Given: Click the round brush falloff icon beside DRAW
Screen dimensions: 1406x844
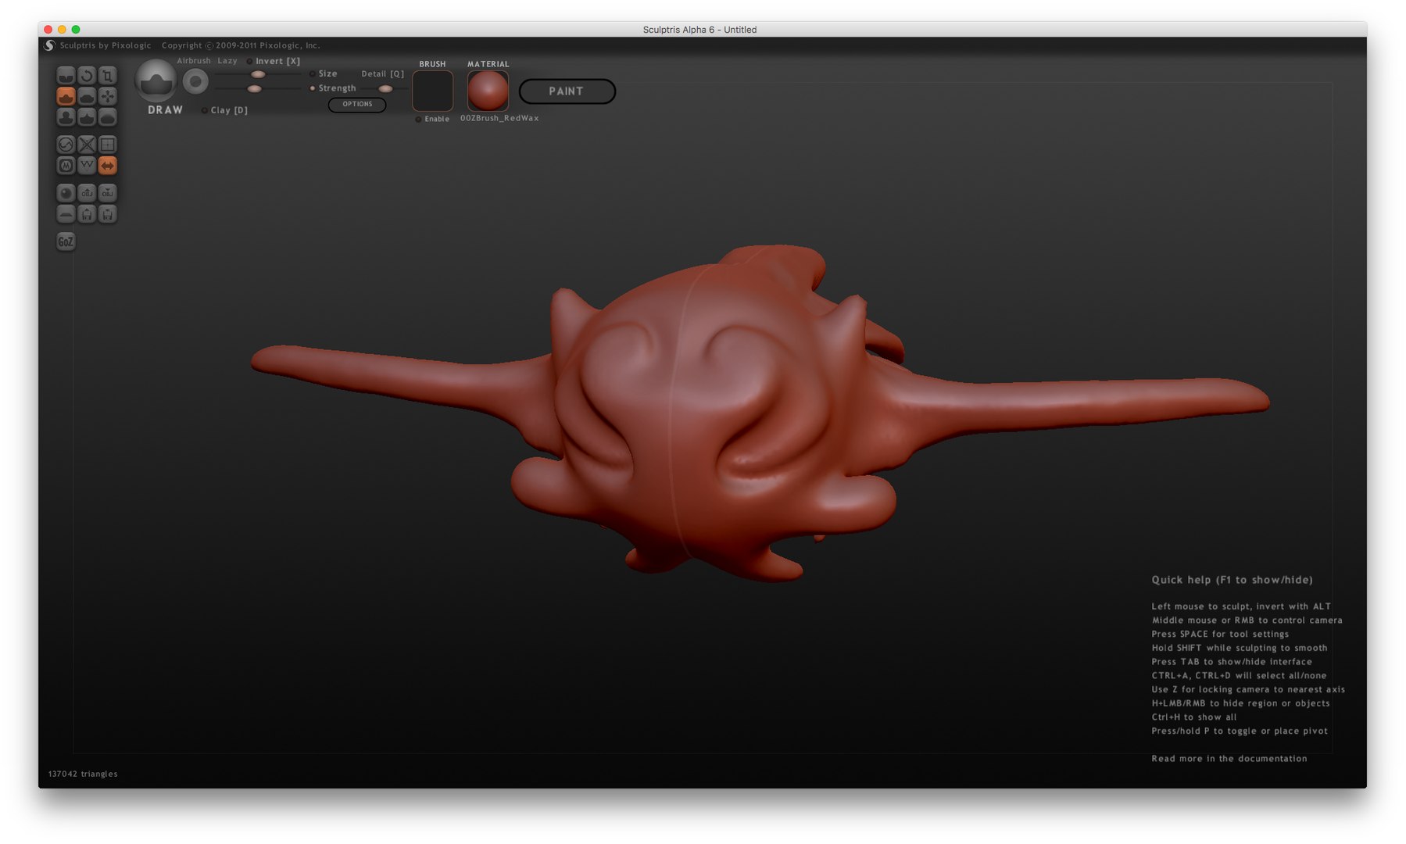Looking at the screenshot, I should coord(195,81).
